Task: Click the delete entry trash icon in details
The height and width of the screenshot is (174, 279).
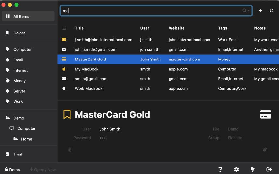Action: (x=70, y=149)
